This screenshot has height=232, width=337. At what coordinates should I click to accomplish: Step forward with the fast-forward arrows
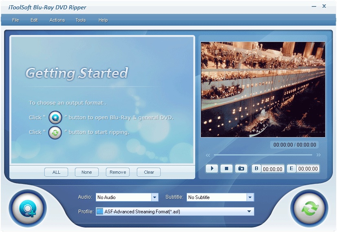[319, 155]
